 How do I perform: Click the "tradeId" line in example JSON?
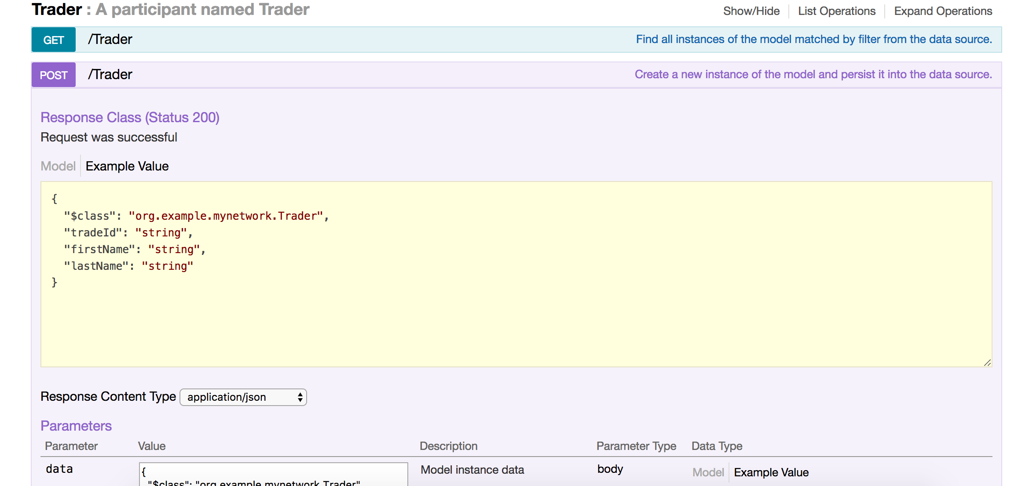128,232
